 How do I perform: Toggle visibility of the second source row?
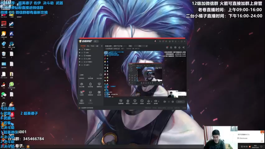(79, 53)
